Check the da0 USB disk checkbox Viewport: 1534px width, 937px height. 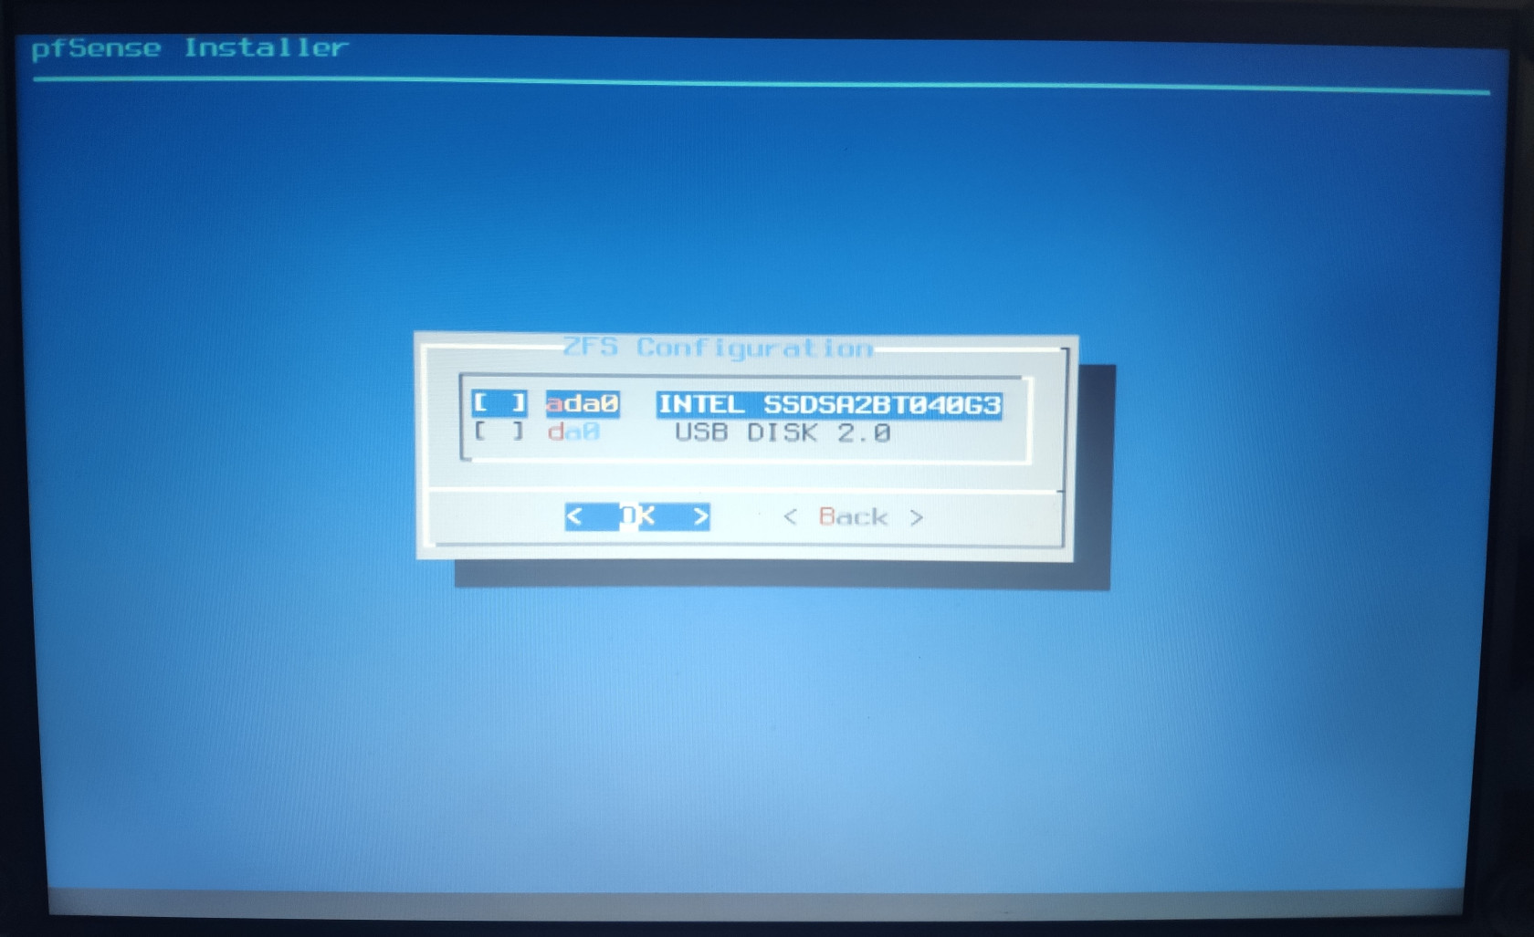(x=499, y=431)
